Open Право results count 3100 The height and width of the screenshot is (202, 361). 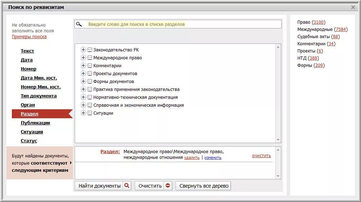coord(319,22)
